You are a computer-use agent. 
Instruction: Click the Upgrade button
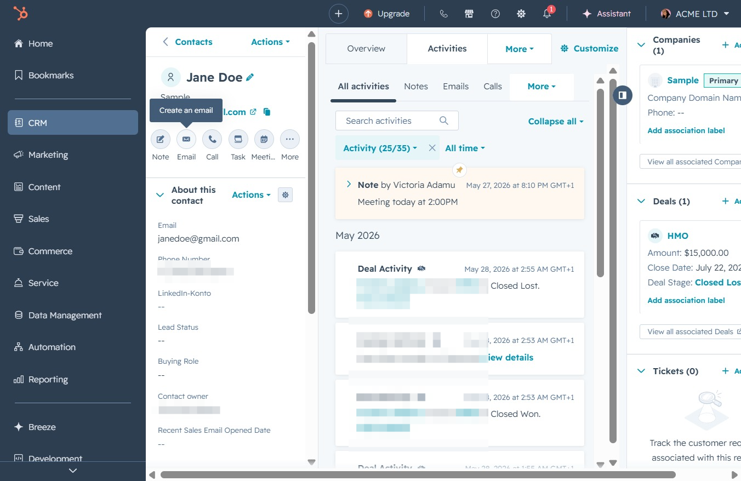point(386,14)
